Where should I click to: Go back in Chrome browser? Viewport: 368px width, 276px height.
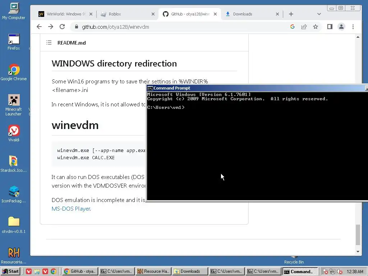tap(39, 27)
